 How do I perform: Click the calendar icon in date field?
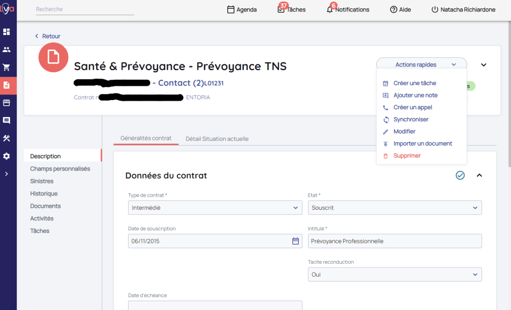[295, 241]
